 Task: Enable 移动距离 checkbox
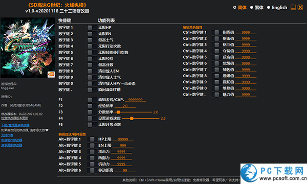[92, 170]
